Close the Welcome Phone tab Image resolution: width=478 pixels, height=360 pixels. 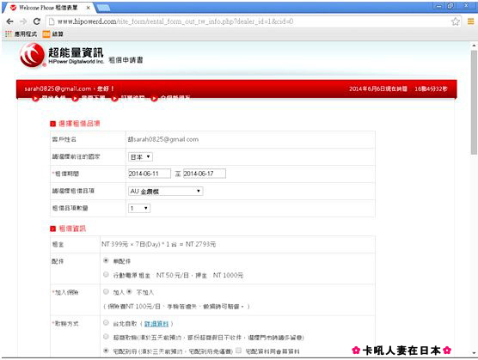[x=88, y=8]
